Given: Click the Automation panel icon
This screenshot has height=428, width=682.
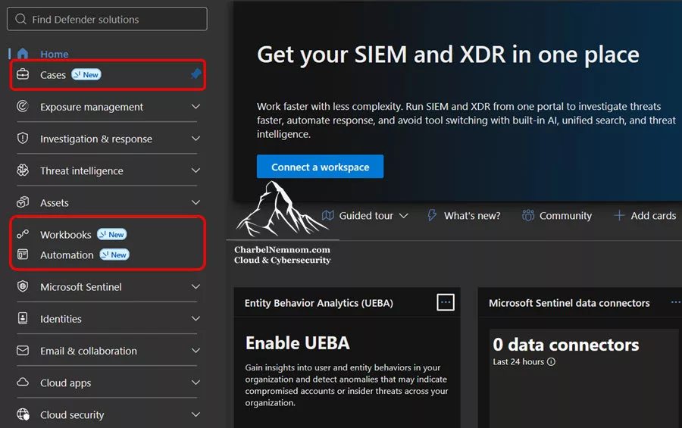Looking at the screenshot, I should (x=23, y=255).
